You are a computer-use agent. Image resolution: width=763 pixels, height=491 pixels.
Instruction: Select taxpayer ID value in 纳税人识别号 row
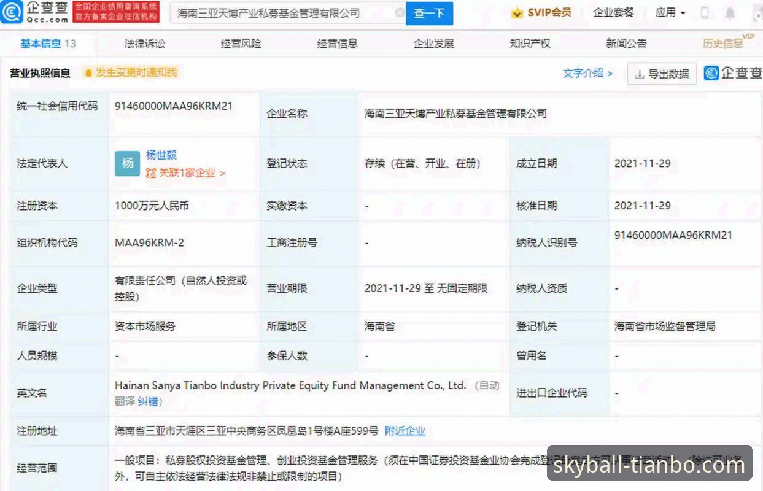tap(673, 235)
